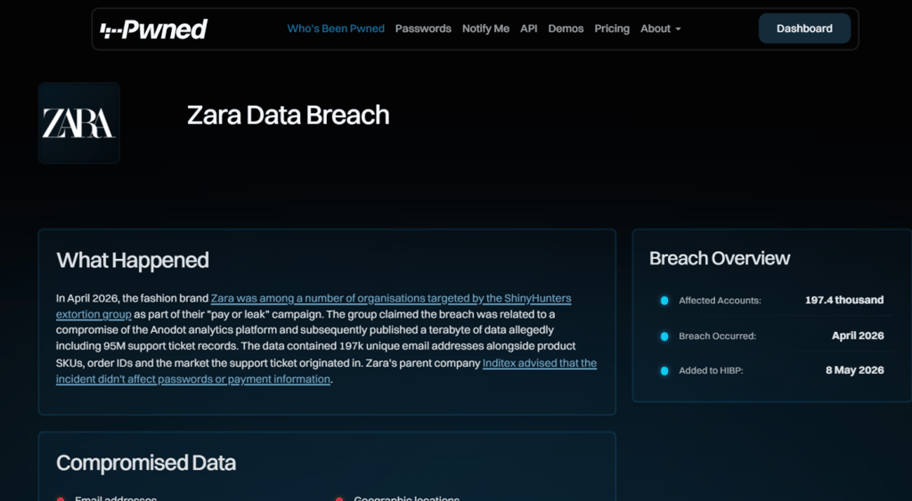
Task: Open the Demos page
Action: [x=566, y=28]
